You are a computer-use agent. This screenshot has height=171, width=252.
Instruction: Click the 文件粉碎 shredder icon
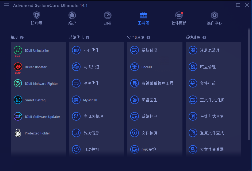pyautogui.click(x=193, y=83)
